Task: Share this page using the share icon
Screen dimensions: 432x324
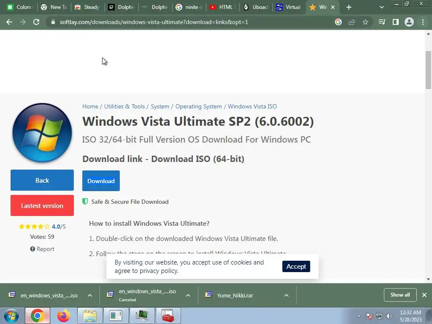Action: click(352, 22)
